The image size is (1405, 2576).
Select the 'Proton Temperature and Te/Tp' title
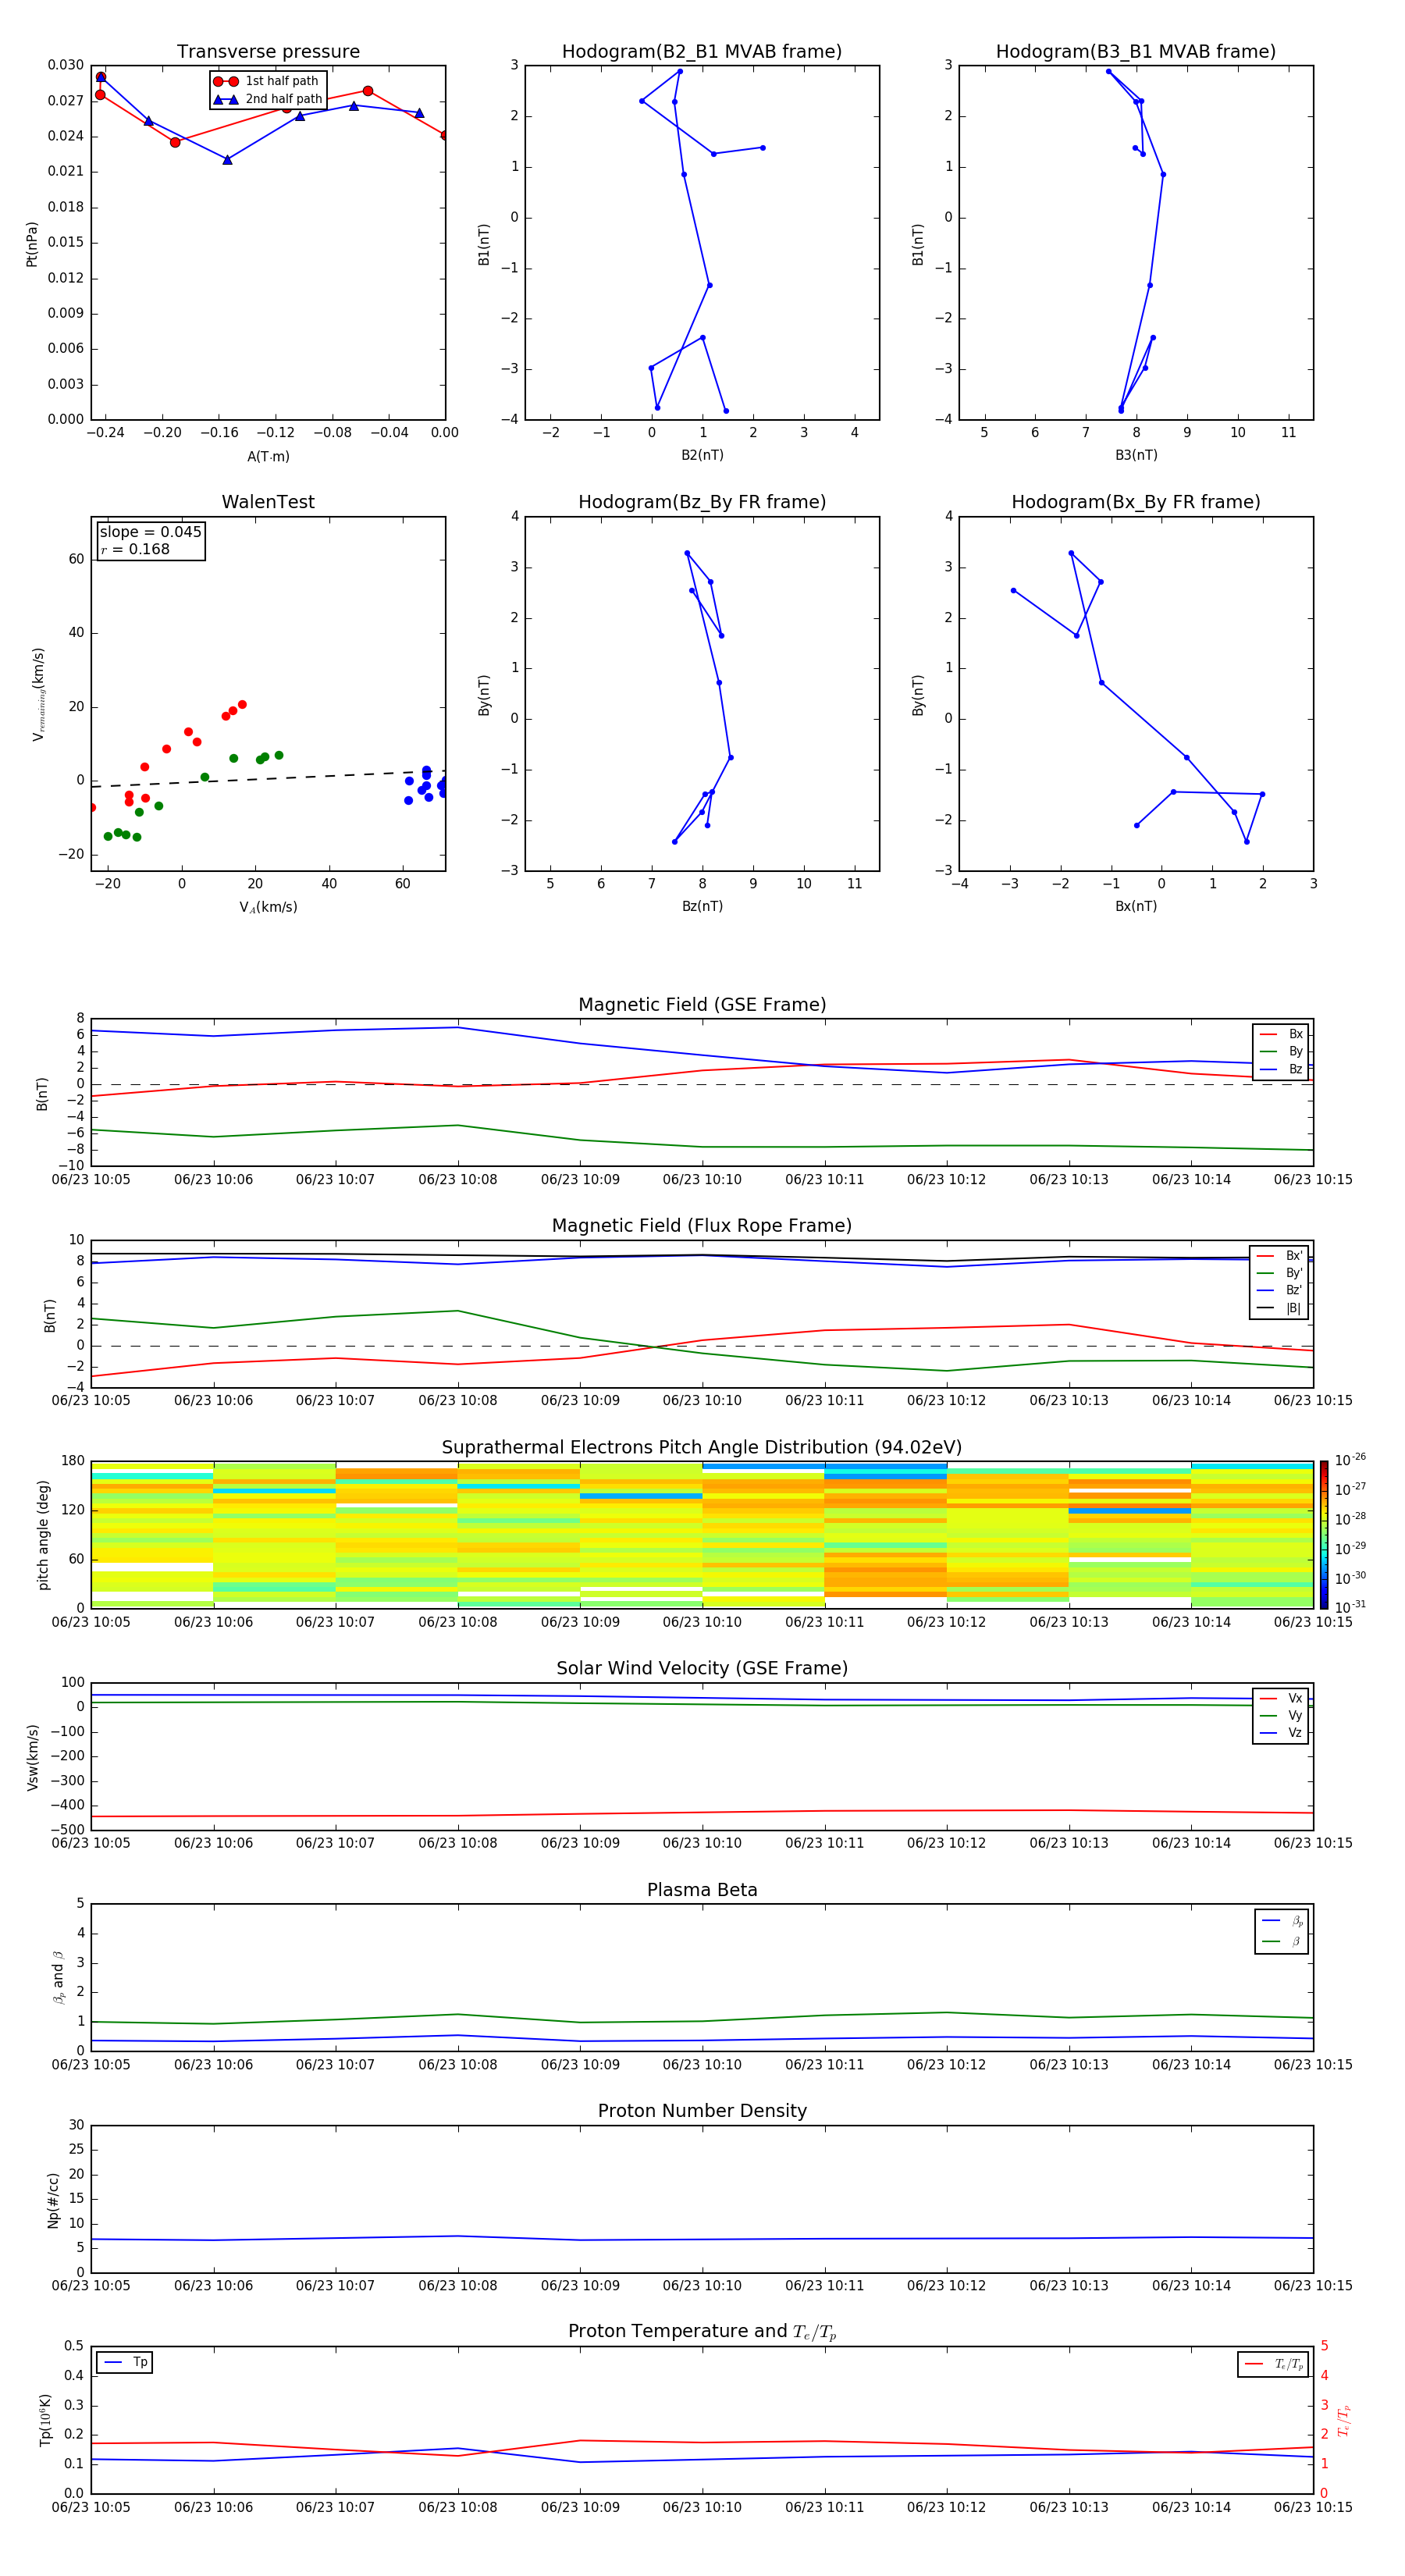click(702, 2332)
